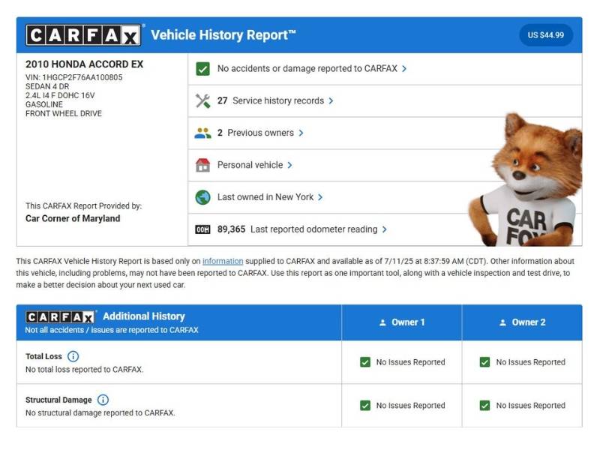
Task: Click the GASOLINE text
Action: [x=44, y=104]
